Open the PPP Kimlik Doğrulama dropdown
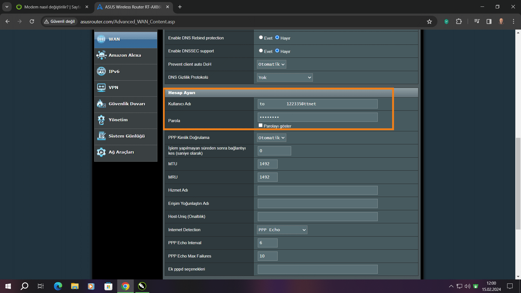The image size is (521, 293). (x=271, y=138)
